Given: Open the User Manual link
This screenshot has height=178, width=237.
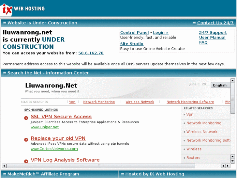Looking at the screenshot, I should [x=212, y=38].
